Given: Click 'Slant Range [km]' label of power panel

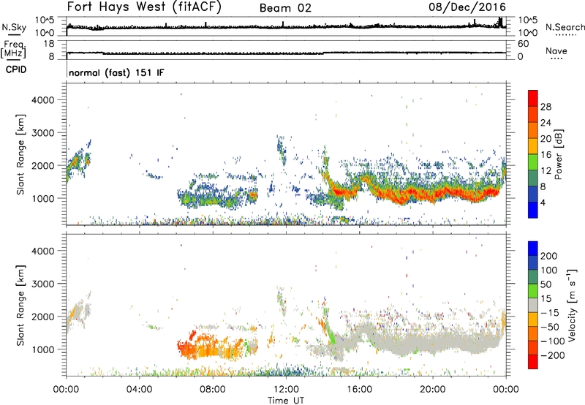Looking at the screenshot, I should 20,154.
